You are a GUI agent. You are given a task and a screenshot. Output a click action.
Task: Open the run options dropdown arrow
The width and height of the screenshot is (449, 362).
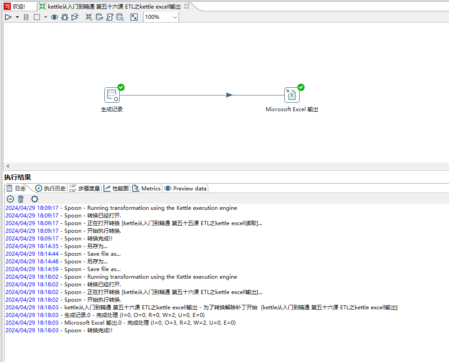point(17,17)
